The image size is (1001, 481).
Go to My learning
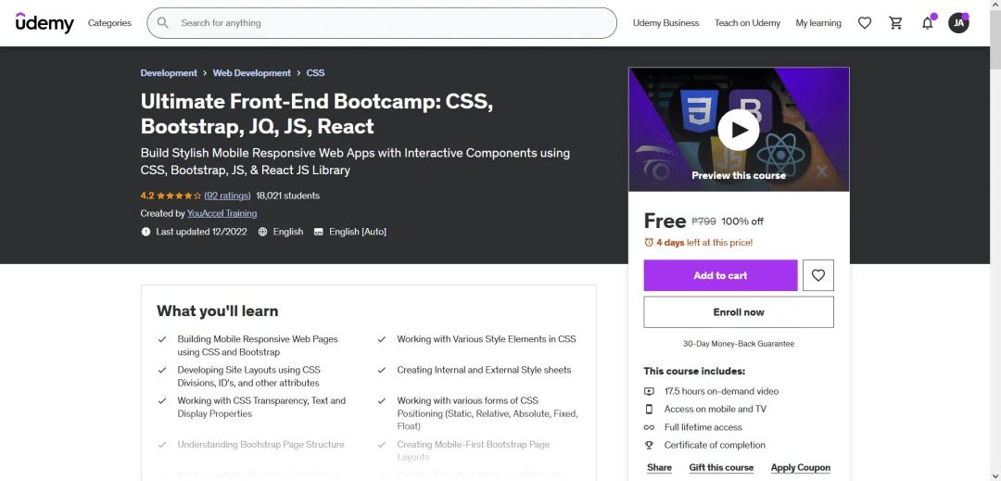point(818,23)
